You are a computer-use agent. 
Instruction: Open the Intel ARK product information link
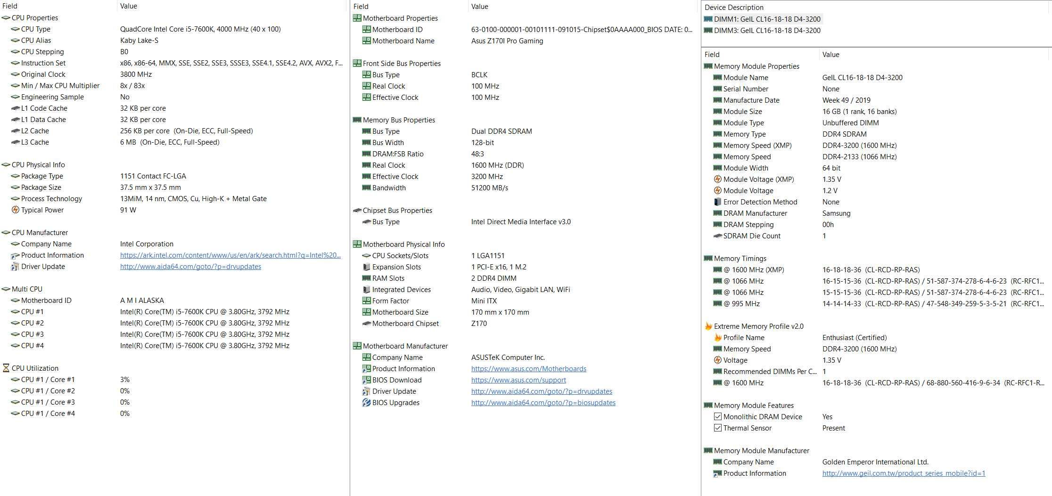click(x=230, y=255)
